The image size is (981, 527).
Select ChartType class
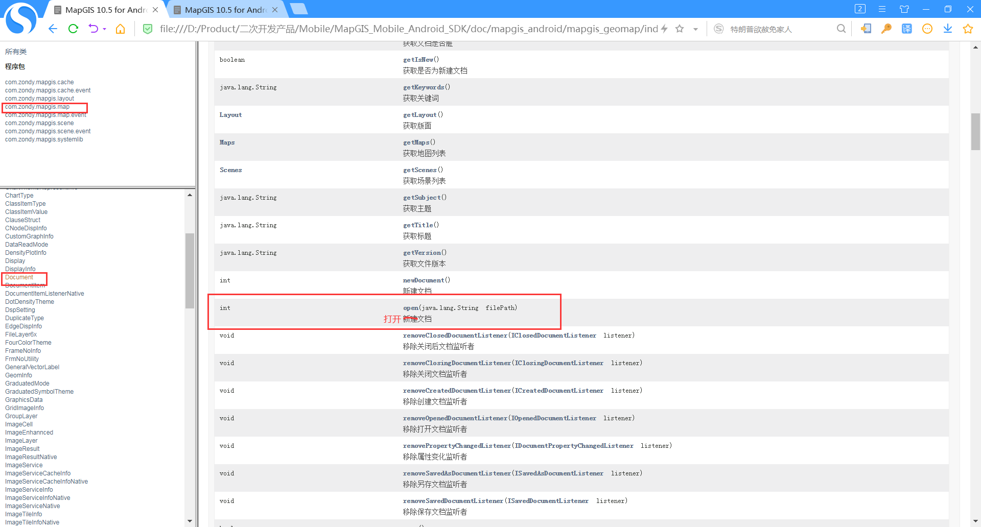(19, 196)
